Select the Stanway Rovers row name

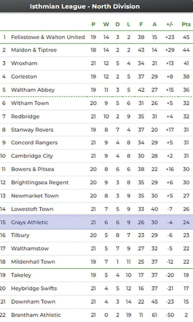click(32, 130)
